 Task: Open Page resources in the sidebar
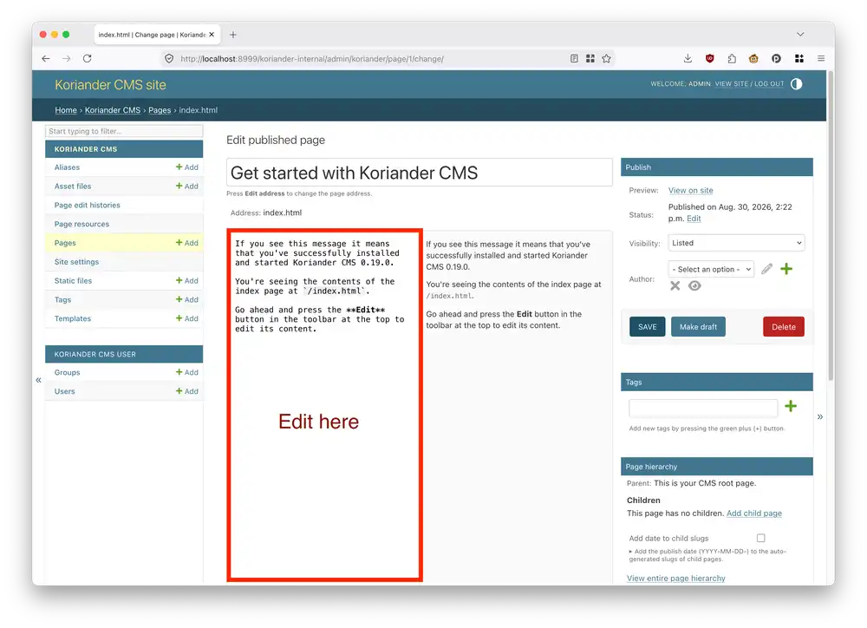coord(81,224)
